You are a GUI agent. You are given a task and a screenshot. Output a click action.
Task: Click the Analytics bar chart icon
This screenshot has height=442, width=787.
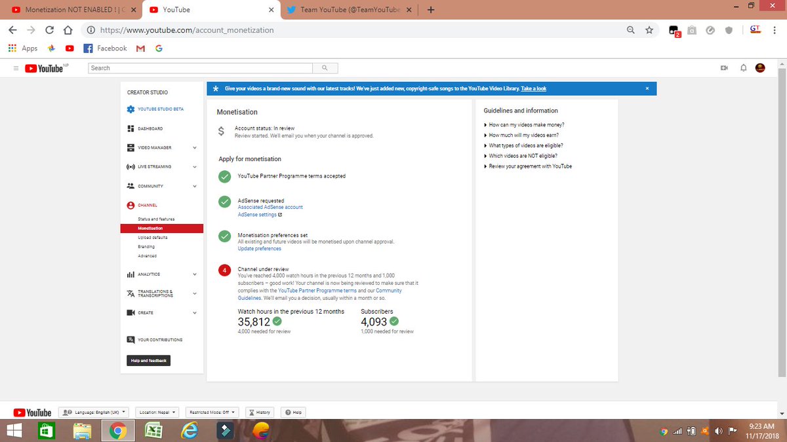tap(131, 274)
